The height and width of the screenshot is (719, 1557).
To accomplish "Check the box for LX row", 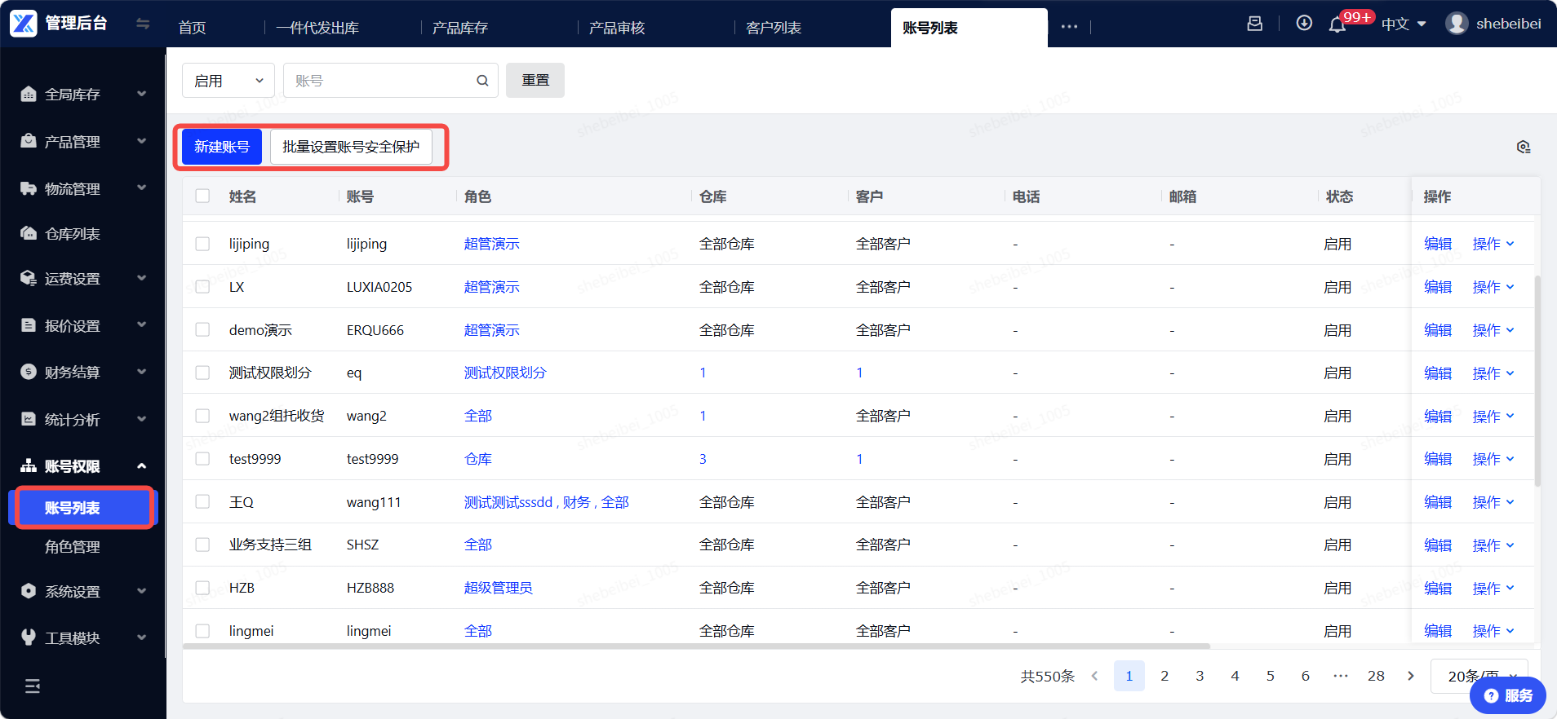I will click(202, 287).
